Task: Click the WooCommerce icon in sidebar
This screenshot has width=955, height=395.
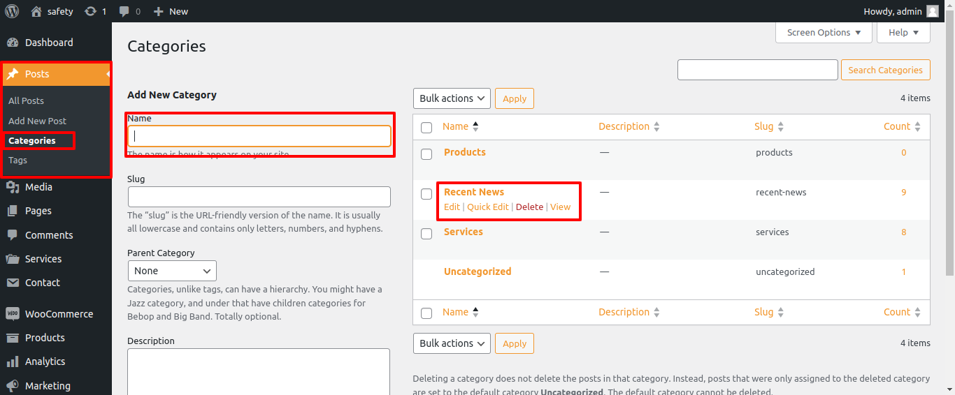Action: pyautogui.click(x=12, y=314)
